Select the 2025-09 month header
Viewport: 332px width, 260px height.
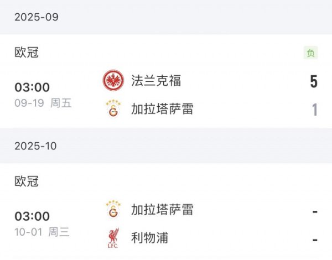[x=37, y=17]
